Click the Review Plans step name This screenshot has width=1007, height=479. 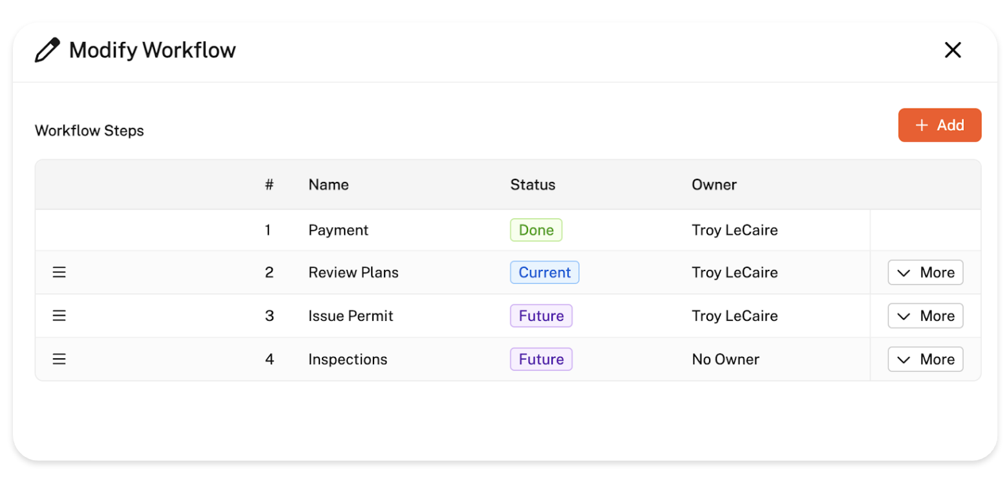pos(353,272)
